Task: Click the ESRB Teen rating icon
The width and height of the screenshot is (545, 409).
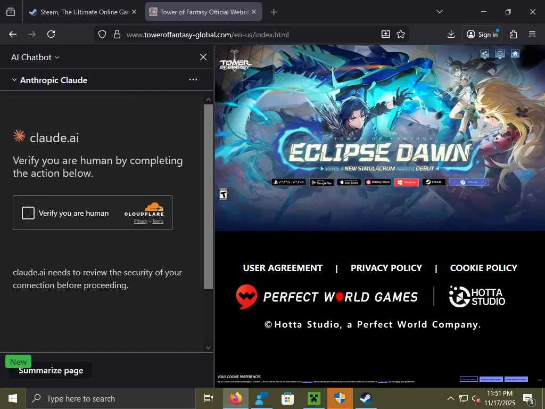Action: pyautogui.click(x=223, y=194)
